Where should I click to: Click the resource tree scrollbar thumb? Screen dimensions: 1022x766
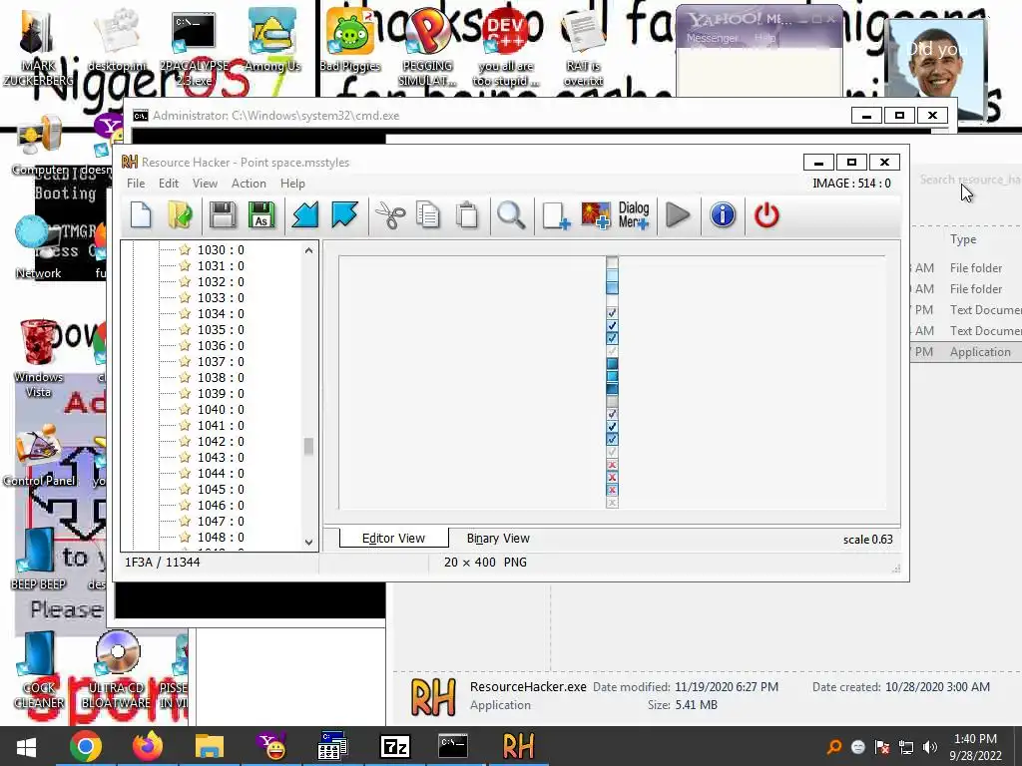[x=309, y=446]
